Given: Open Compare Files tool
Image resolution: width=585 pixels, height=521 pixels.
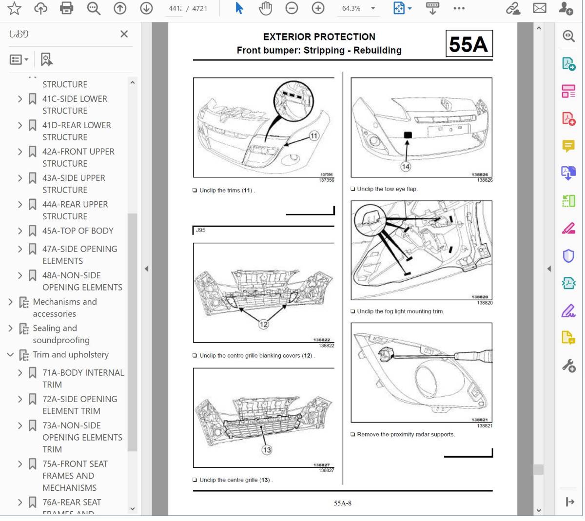Looking at the screenshot, I should coord(568,200).
